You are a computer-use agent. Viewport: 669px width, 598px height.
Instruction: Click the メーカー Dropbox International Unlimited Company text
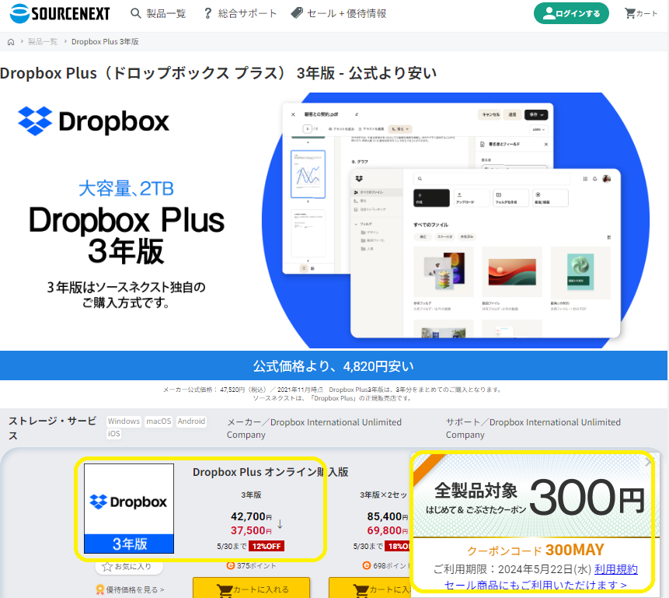pos(314,428)
